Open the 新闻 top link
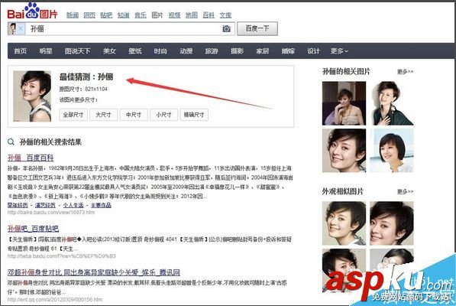This screenshot has height=306, width=456. (73, 15)
